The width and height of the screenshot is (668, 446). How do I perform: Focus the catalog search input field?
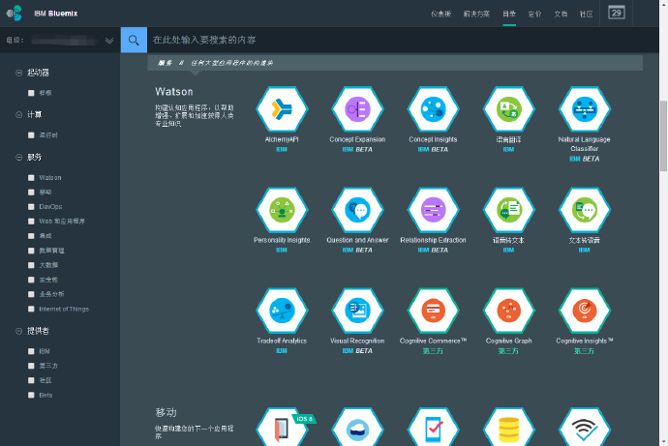(403, 40)
